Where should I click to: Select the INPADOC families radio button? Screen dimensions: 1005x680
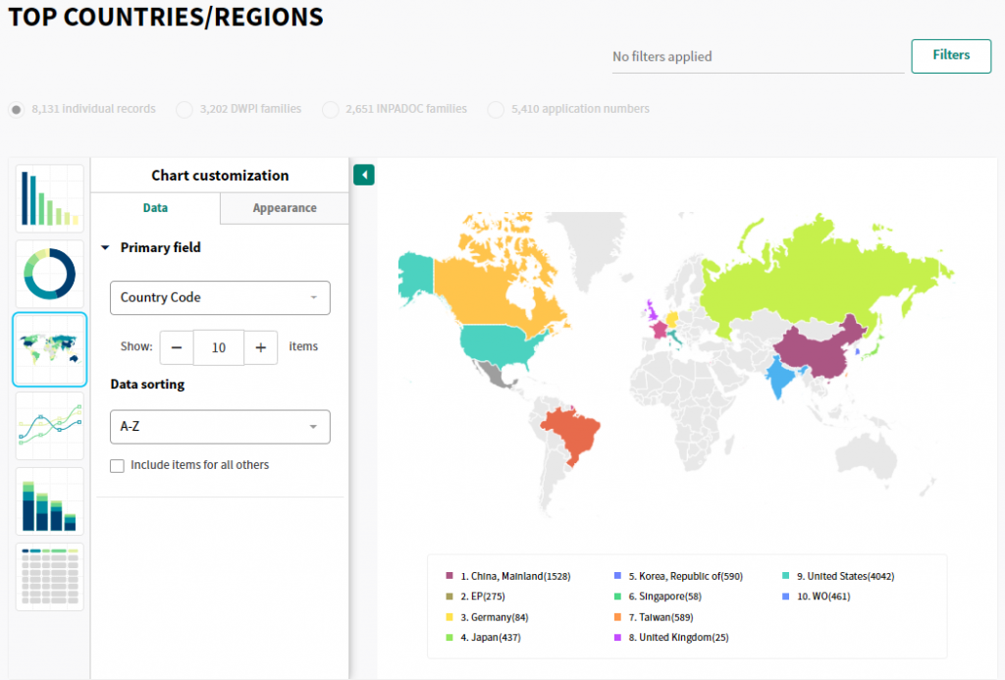pos(331,110)
